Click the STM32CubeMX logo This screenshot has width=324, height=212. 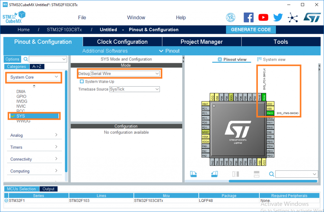click(14, 17)
